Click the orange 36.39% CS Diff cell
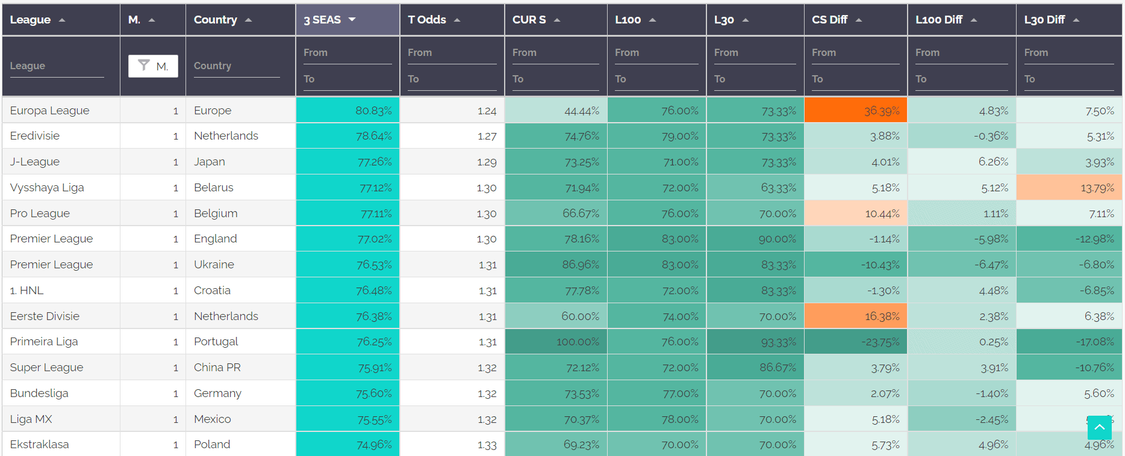1125x456 pixels. pos(856,110)
